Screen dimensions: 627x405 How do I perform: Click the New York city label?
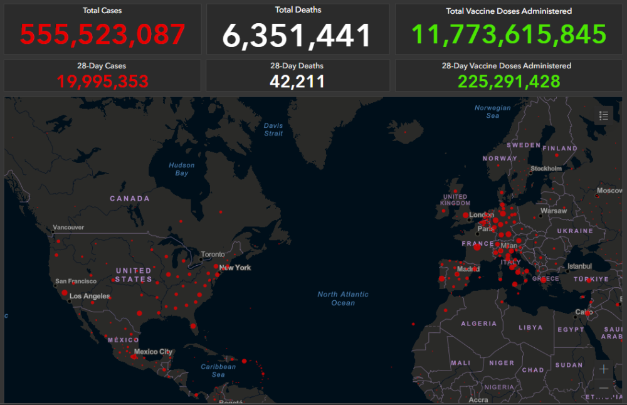pyautogui.click(x=234, y=268)
